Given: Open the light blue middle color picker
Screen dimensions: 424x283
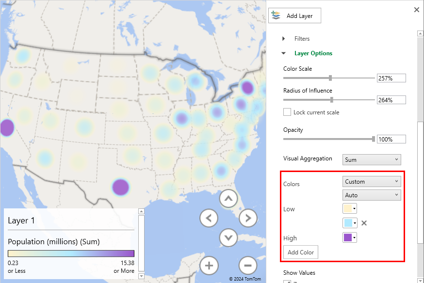Looking at the screenshot, I should [x=350, y=223].
